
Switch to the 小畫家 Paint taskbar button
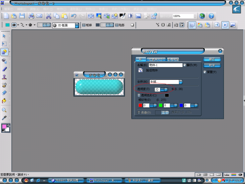142,181
